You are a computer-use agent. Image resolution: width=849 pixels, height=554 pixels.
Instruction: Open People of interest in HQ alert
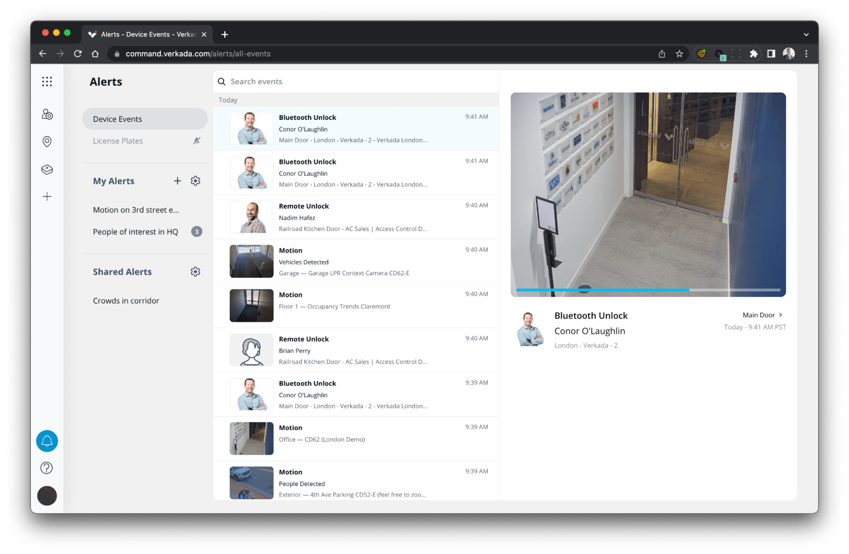[135, 232]
